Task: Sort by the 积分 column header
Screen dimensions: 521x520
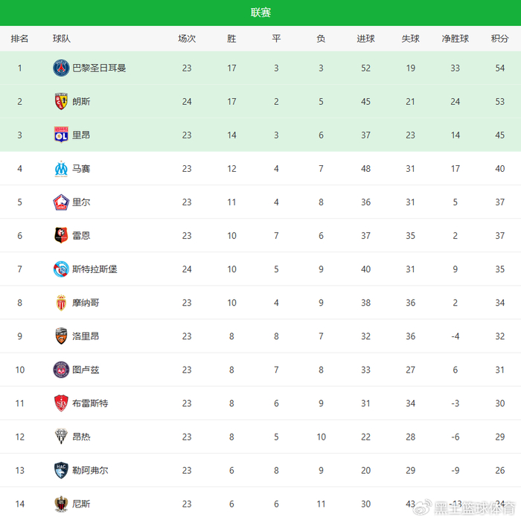Action: [499, 39]
